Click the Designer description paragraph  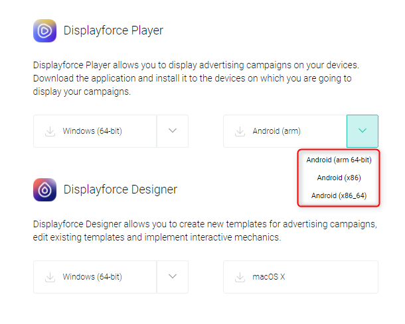pyautogui.click(x=205, y=231)
